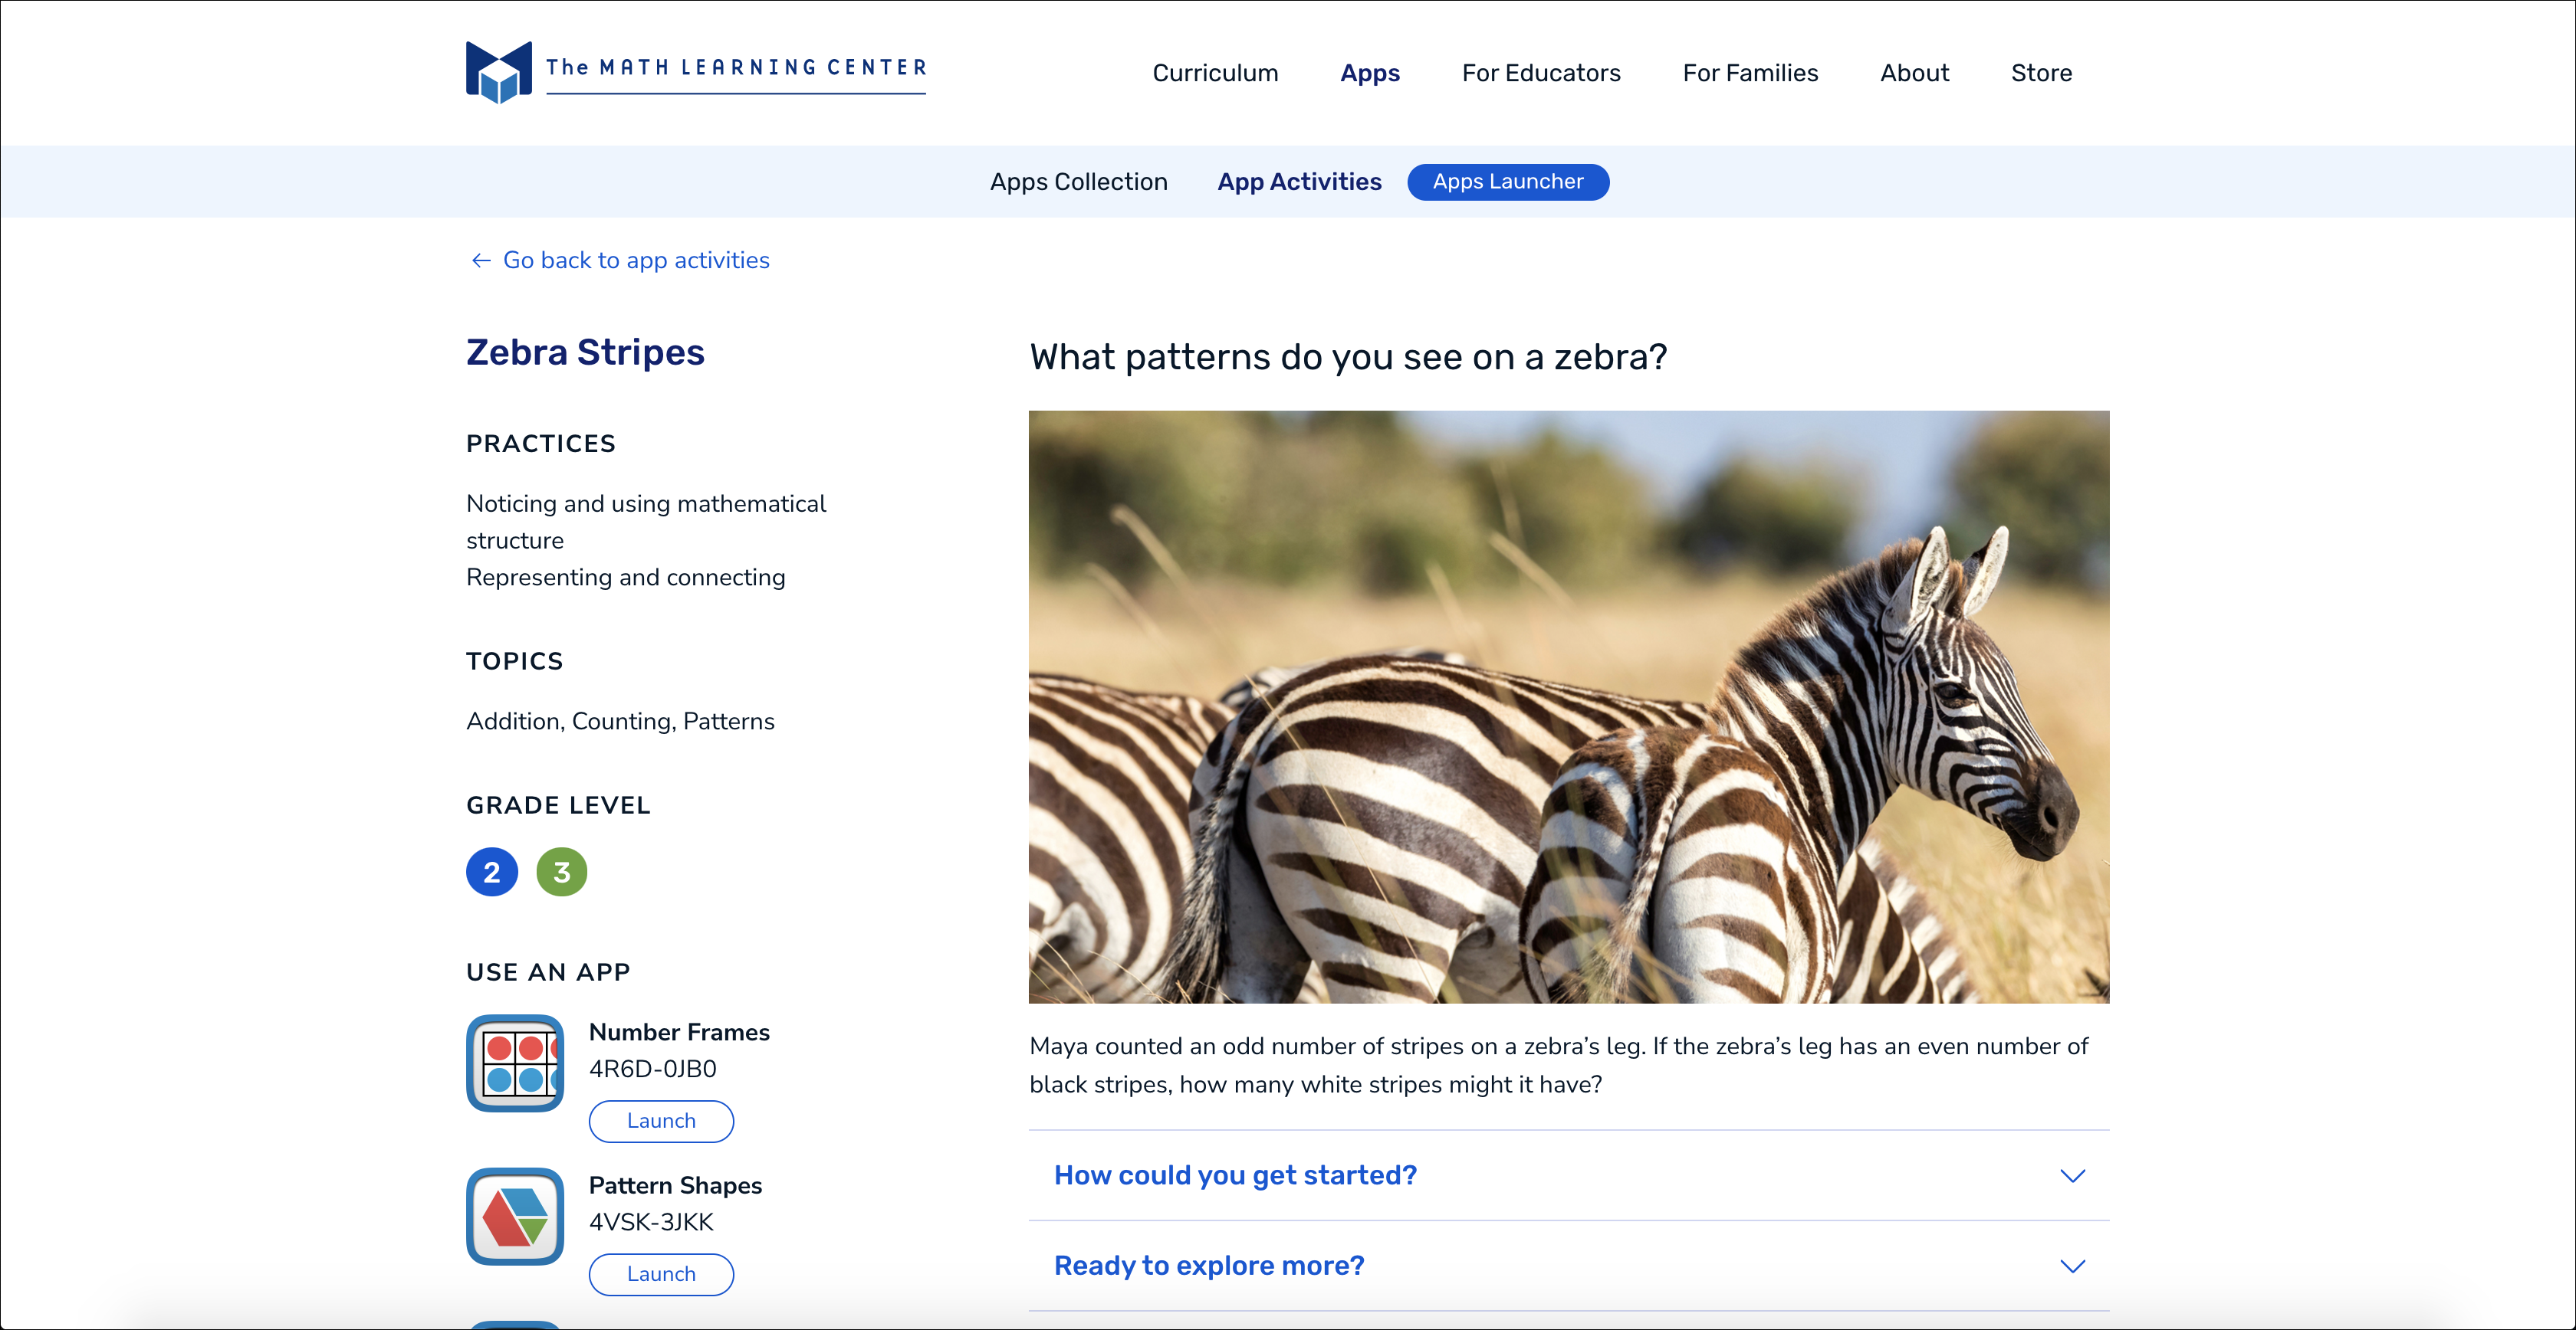Click the code "4VSK-3JKK"
This screenshot has height=1330, width=2576.
point(651,1222)
